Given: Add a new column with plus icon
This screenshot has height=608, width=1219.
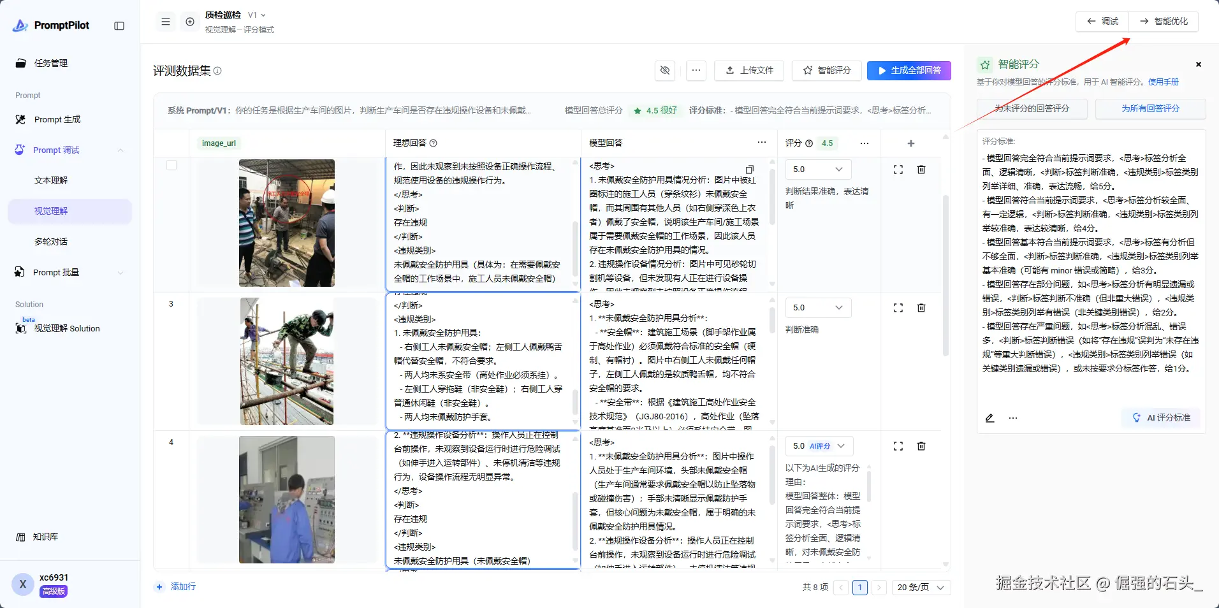Looking at the screenshot, I should point(911,143).
